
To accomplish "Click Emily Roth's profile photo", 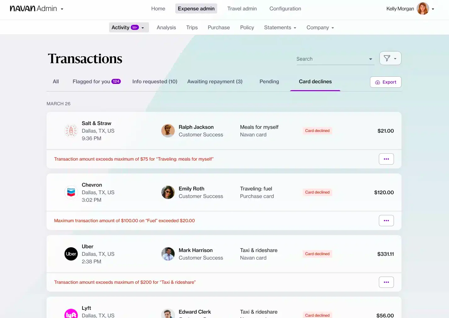I will point(168,192).
